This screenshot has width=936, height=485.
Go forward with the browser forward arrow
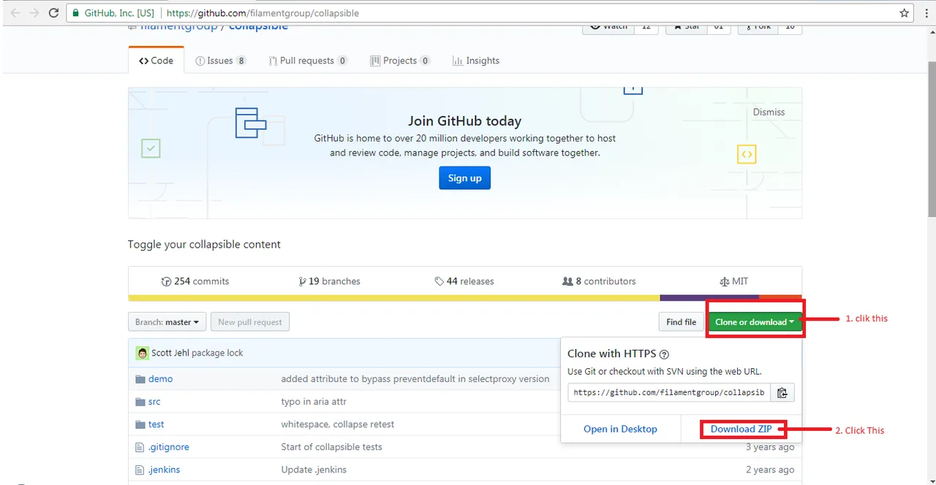34,13
